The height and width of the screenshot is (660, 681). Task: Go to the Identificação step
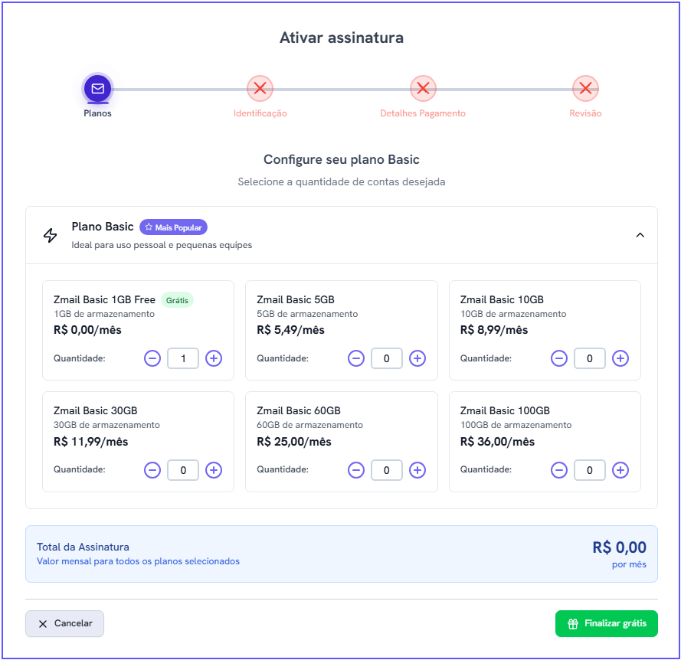pyautogui.click(x=260, y=89)
